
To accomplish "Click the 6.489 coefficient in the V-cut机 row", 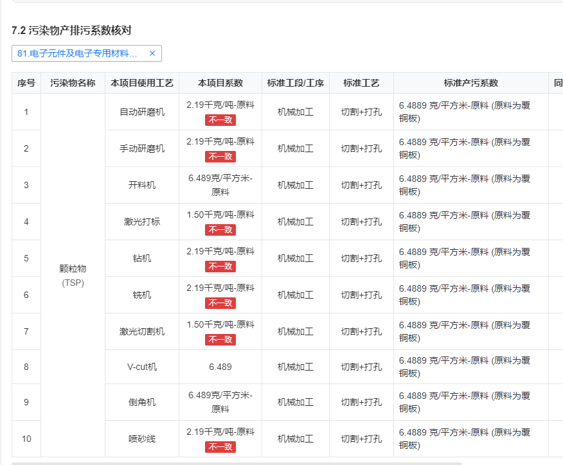I will (220, 367).
